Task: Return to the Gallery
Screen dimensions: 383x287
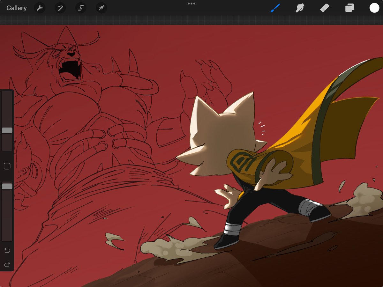Action: point(16,8)
